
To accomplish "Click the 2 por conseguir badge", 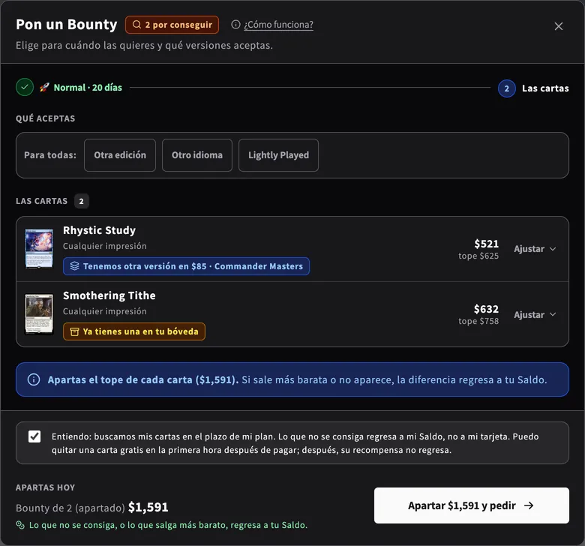I will pos(172,25).
